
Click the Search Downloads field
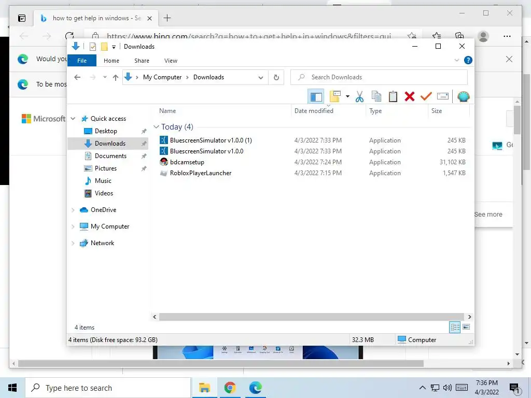point(379,77)
